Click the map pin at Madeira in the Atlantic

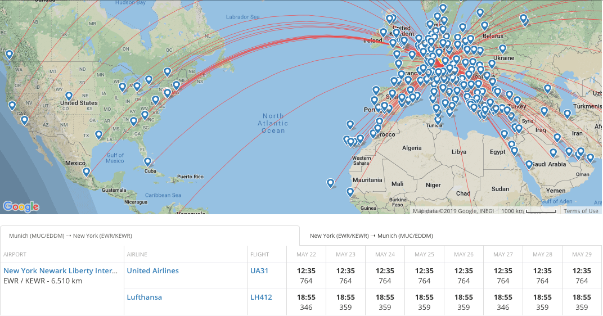pos(350,125)
